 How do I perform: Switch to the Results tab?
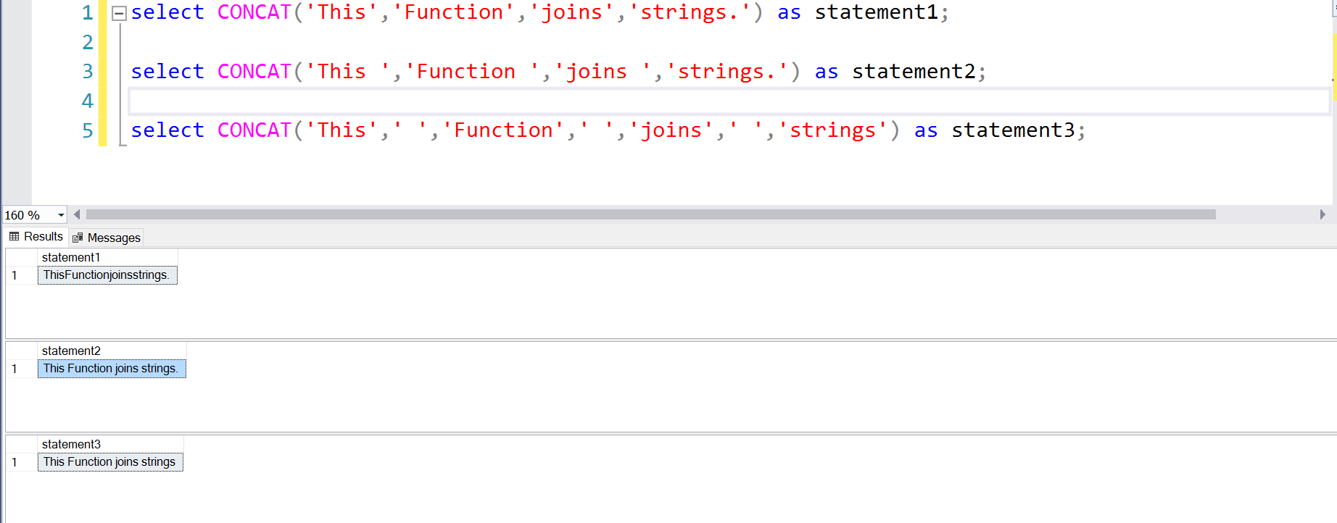pos(36,236)
